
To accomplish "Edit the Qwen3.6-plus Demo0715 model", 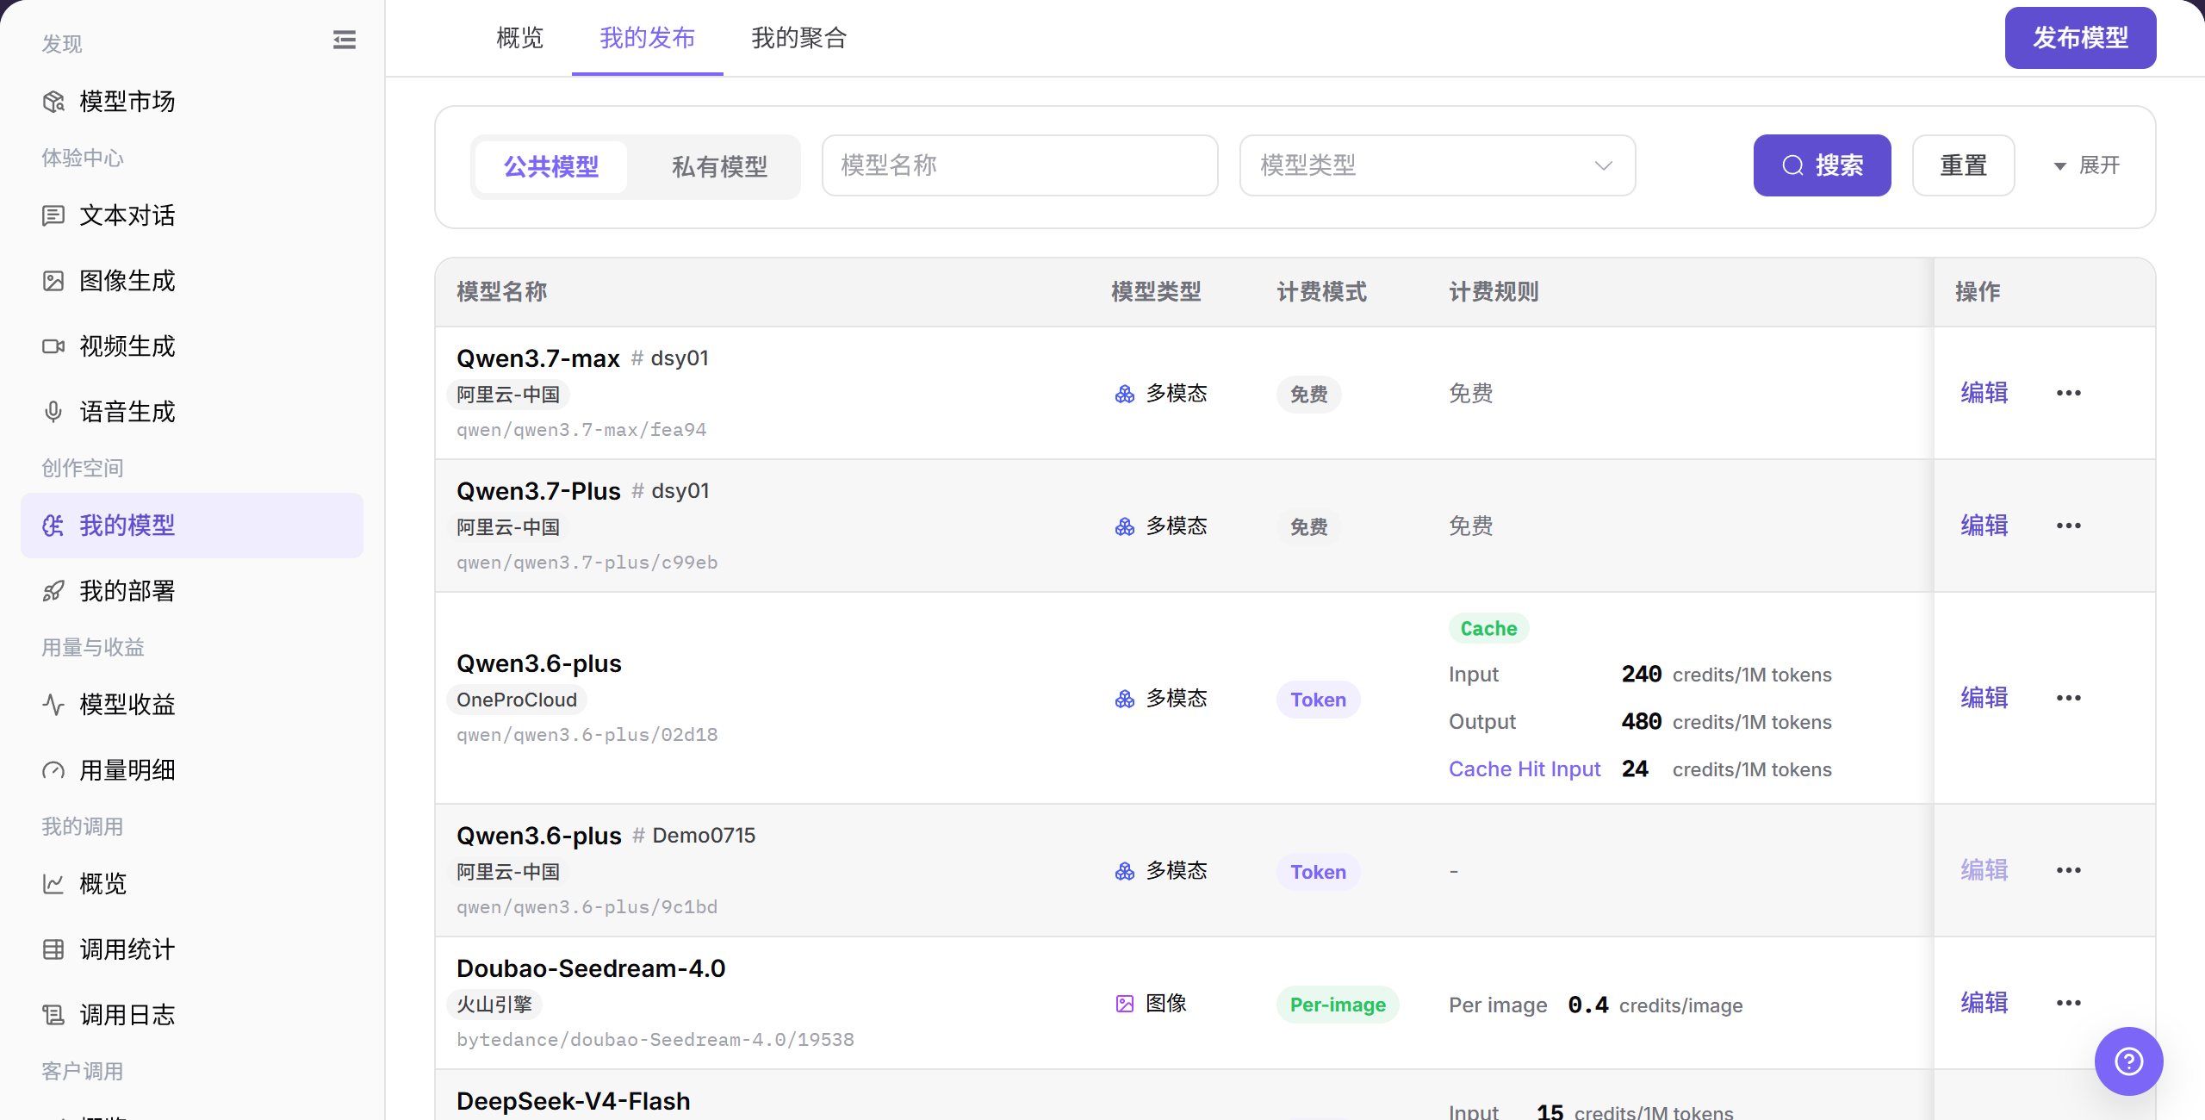I will tap(1984, 870).
